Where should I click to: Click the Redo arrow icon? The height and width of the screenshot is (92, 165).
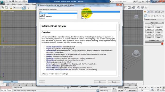pos(20,2)
